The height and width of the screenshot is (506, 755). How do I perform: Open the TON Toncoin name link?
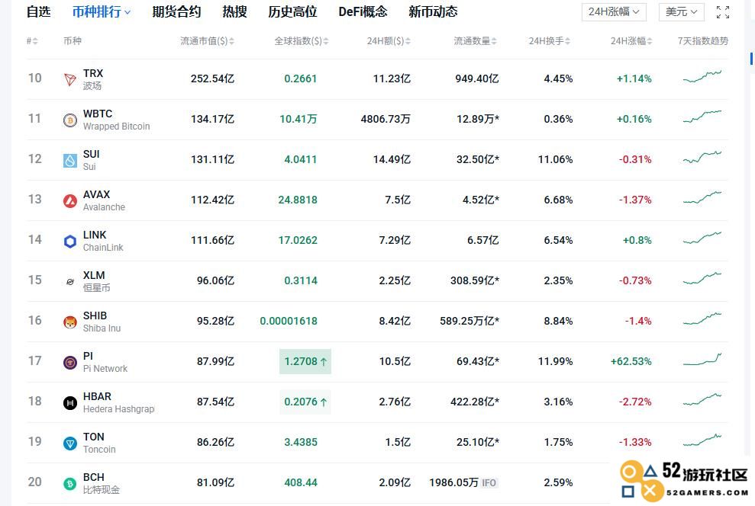tap(99, 443)
